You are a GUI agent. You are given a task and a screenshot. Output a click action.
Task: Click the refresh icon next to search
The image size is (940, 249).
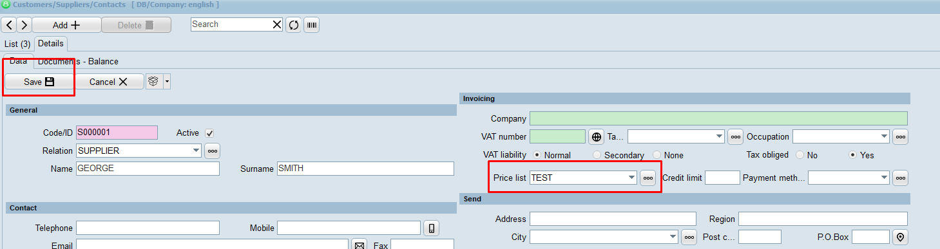click(x=294, y=25)
